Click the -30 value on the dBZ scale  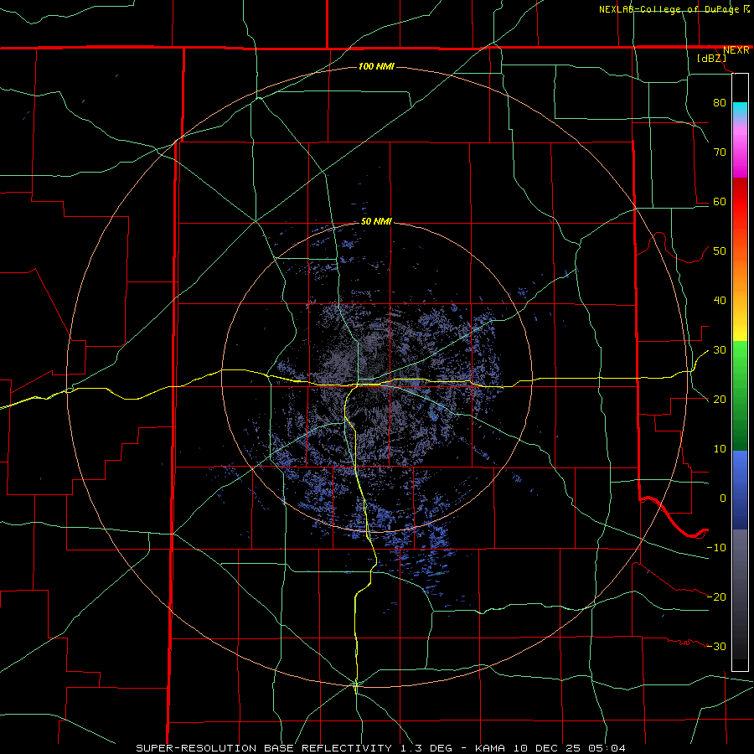point(716,646)
